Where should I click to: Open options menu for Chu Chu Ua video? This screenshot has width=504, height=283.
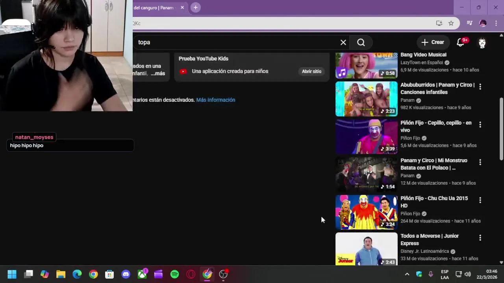click(x=480, y=200)
